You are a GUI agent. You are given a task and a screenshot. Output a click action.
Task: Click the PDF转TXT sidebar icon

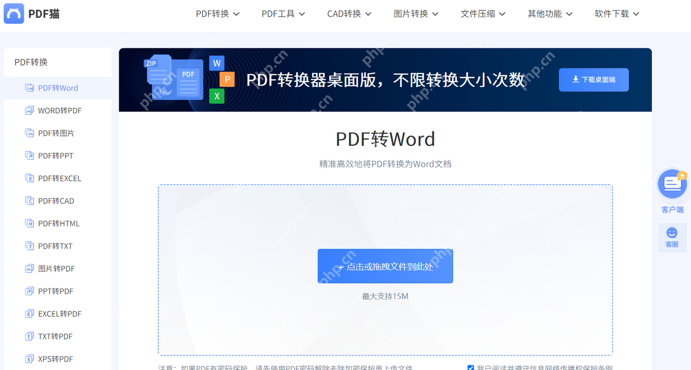[29, 246]
